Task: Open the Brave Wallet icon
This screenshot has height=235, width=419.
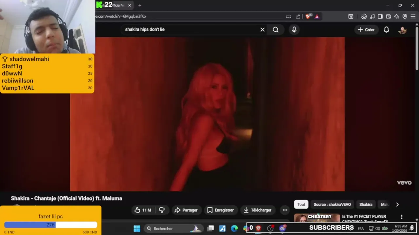Action: click(389, 16)
